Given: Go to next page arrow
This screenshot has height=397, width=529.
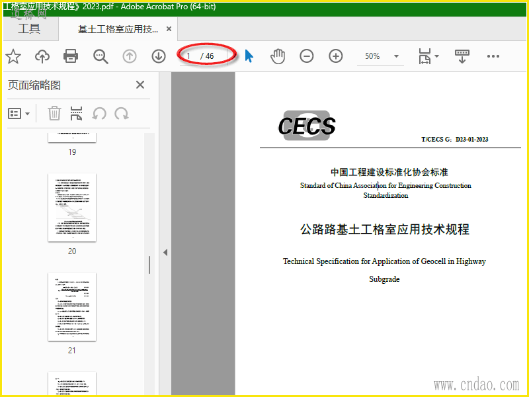Looking at the screenshot, I should 159,56.
